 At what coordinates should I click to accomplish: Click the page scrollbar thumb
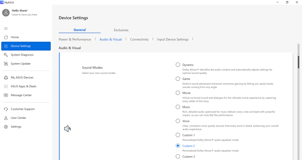click(x=299, y=62)
